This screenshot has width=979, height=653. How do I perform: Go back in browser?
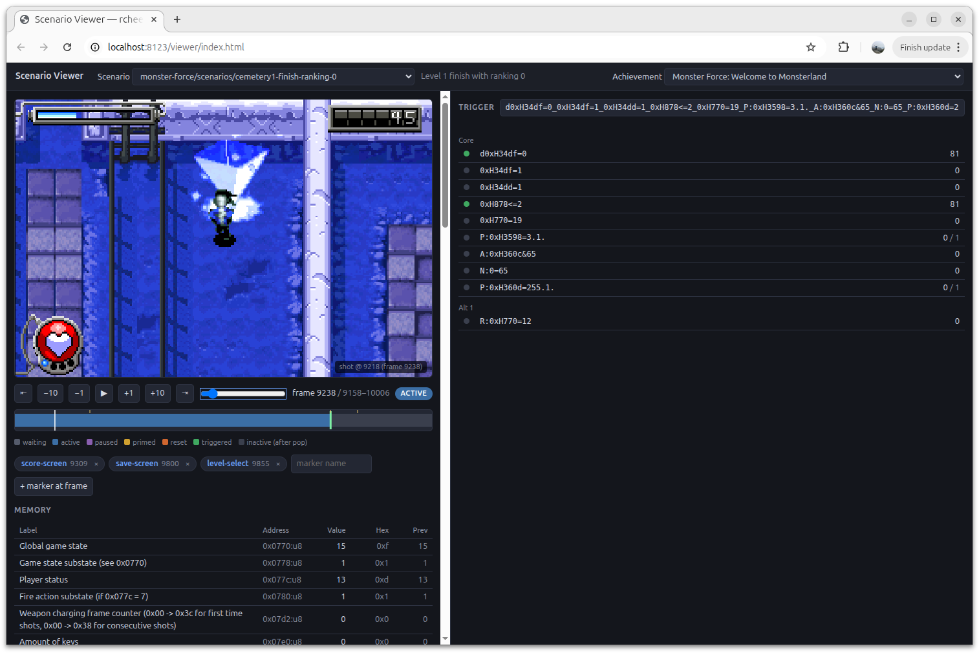pos(21,47)
